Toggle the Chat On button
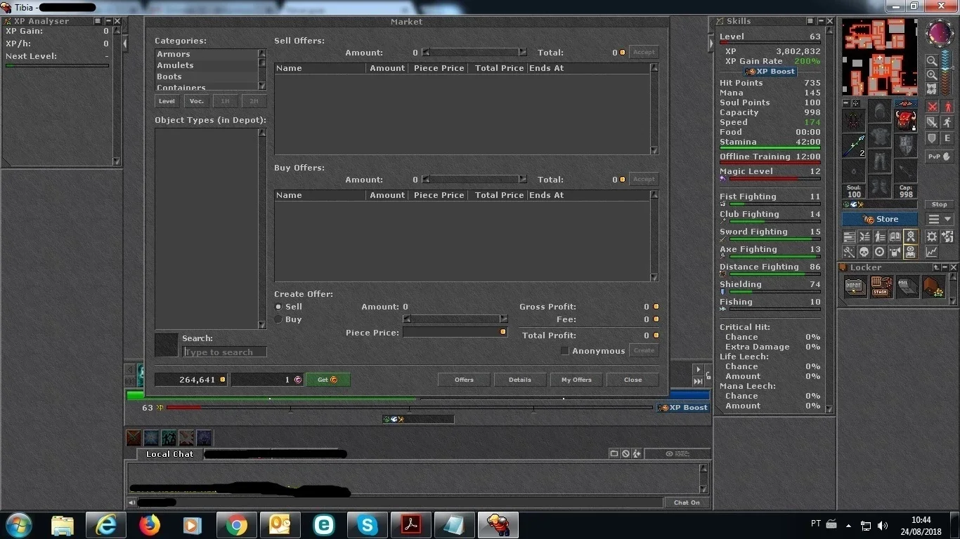 (x=687, y=503)
